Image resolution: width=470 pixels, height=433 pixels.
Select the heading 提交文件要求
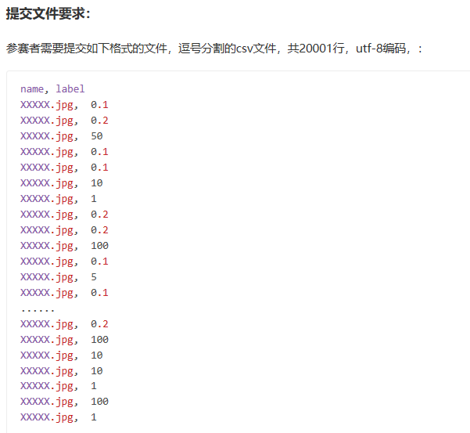click(48, 14)
